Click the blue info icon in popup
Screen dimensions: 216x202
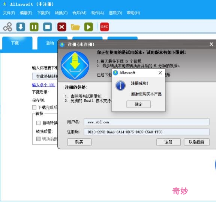click(x=120, y=85)
